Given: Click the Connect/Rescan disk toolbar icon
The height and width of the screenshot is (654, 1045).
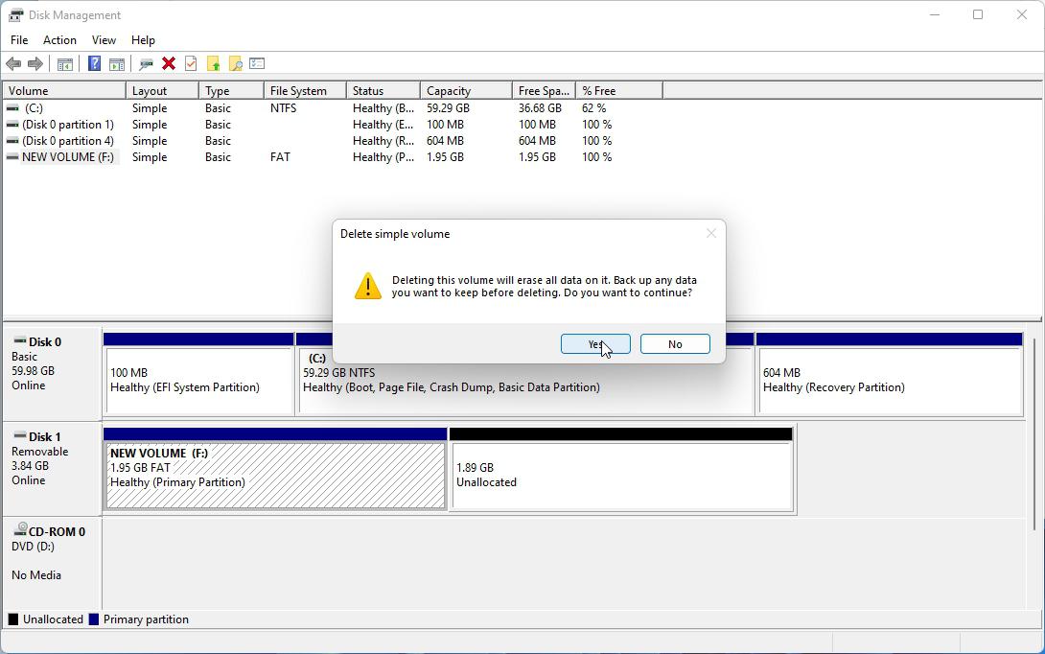Looking at the screenshot, I should pos(146,64).
